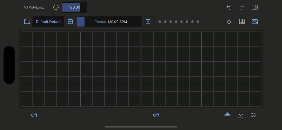Click the Tempo 120.00 BPM slider

coord(109,21)
